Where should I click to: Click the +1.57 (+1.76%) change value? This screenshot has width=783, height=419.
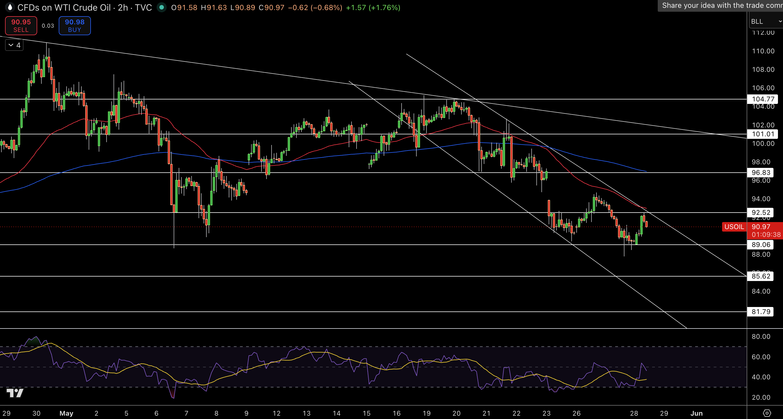(x=373, y=8)
